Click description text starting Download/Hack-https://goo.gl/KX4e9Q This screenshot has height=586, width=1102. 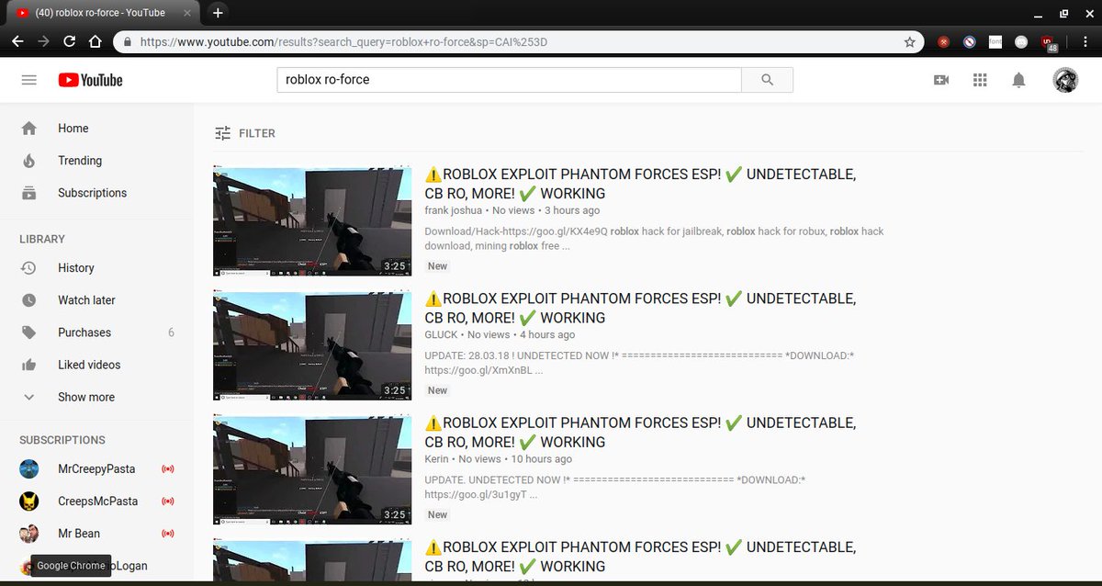(654, 239)
